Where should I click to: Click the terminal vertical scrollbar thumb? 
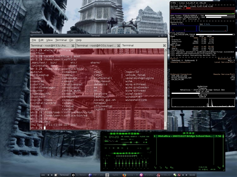[165, 124]
